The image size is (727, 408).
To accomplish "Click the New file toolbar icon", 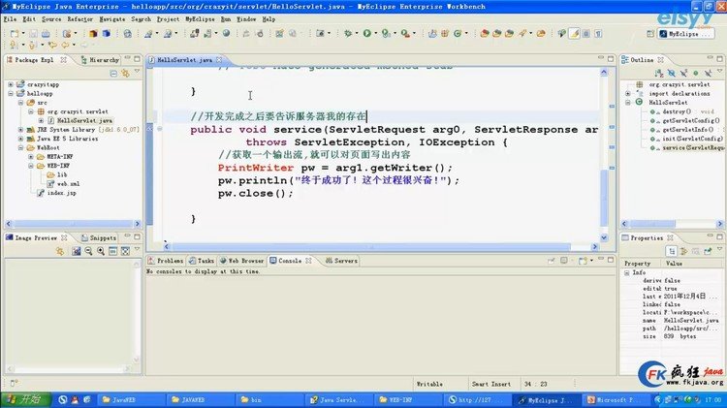I will click(15, 33).
